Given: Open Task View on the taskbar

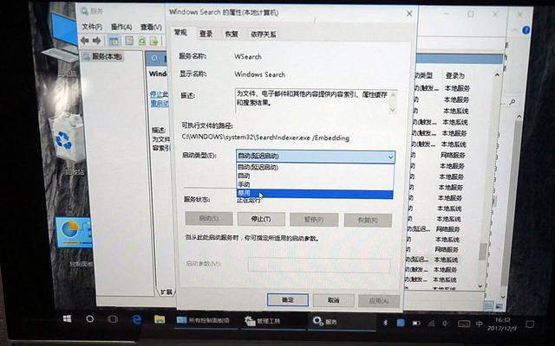Looking at the screenshot, I should click(x=113, y=319).
